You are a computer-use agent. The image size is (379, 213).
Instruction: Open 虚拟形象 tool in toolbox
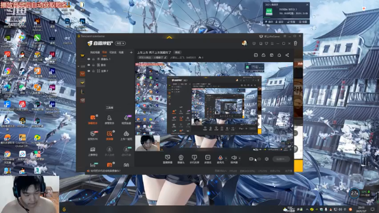[x=126, y=151]
